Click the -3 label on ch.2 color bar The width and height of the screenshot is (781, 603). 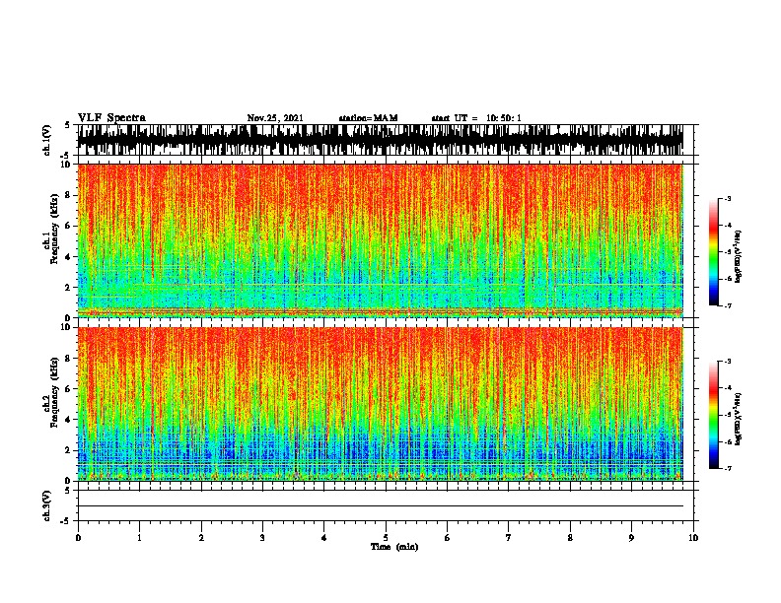click(728, 362)
